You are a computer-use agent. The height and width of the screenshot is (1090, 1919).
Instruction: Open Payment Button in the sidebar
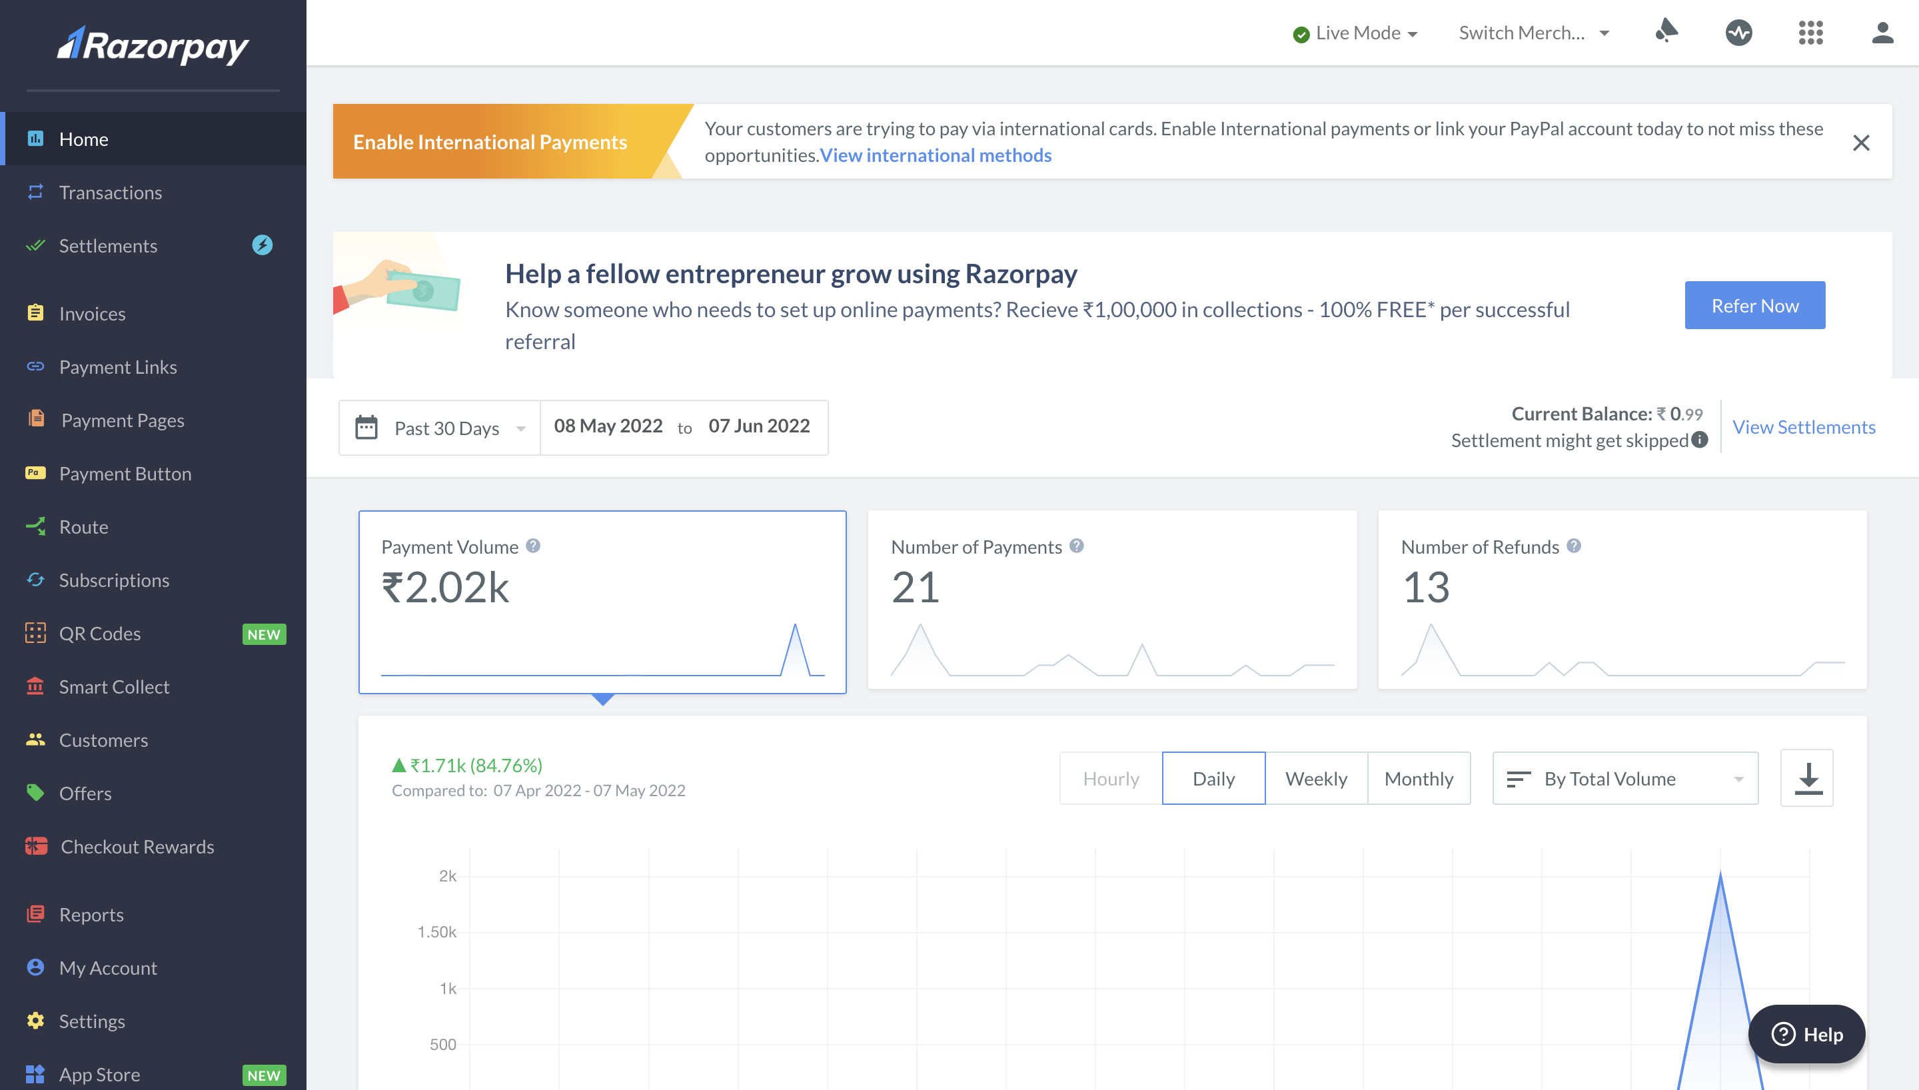(x=153, y=473)
